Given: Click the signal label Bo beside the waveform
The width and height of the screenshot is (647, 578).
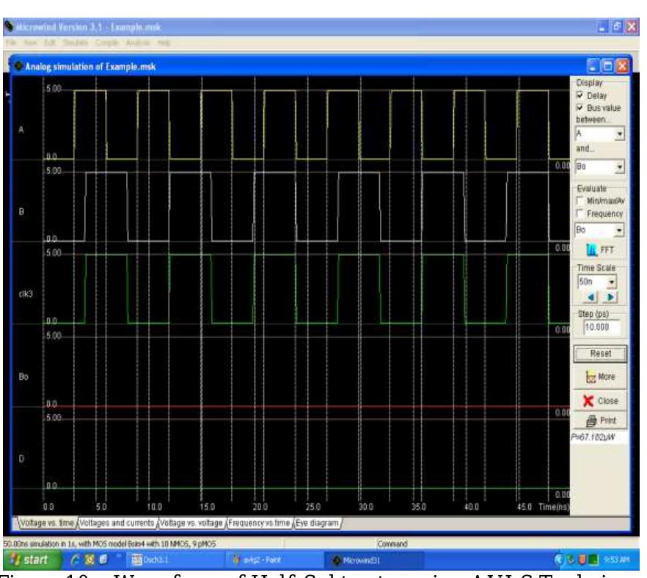Looking at the screenshot, I should tap(23, 376).
